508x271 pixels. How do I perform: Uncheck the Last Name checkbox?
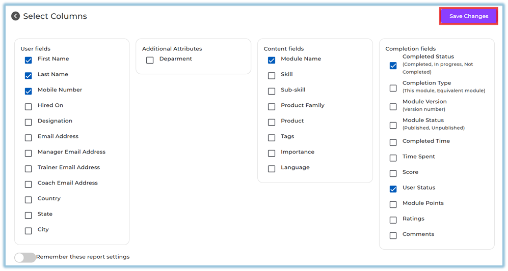[29, 76]
